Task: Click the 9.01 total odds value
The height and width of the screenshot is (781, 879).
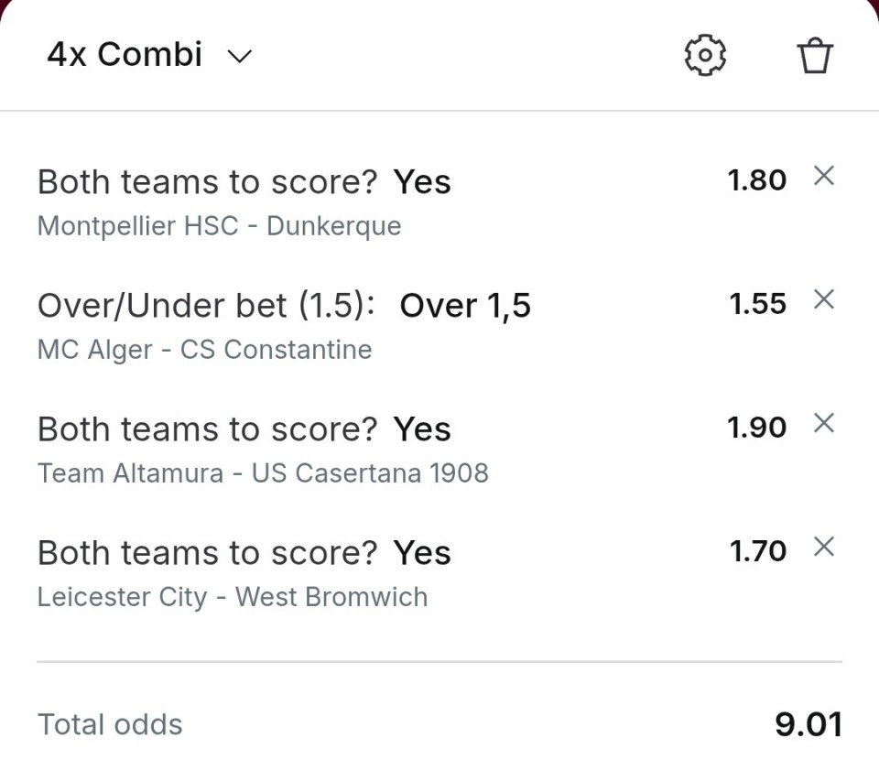Action: tap(808, 724)
